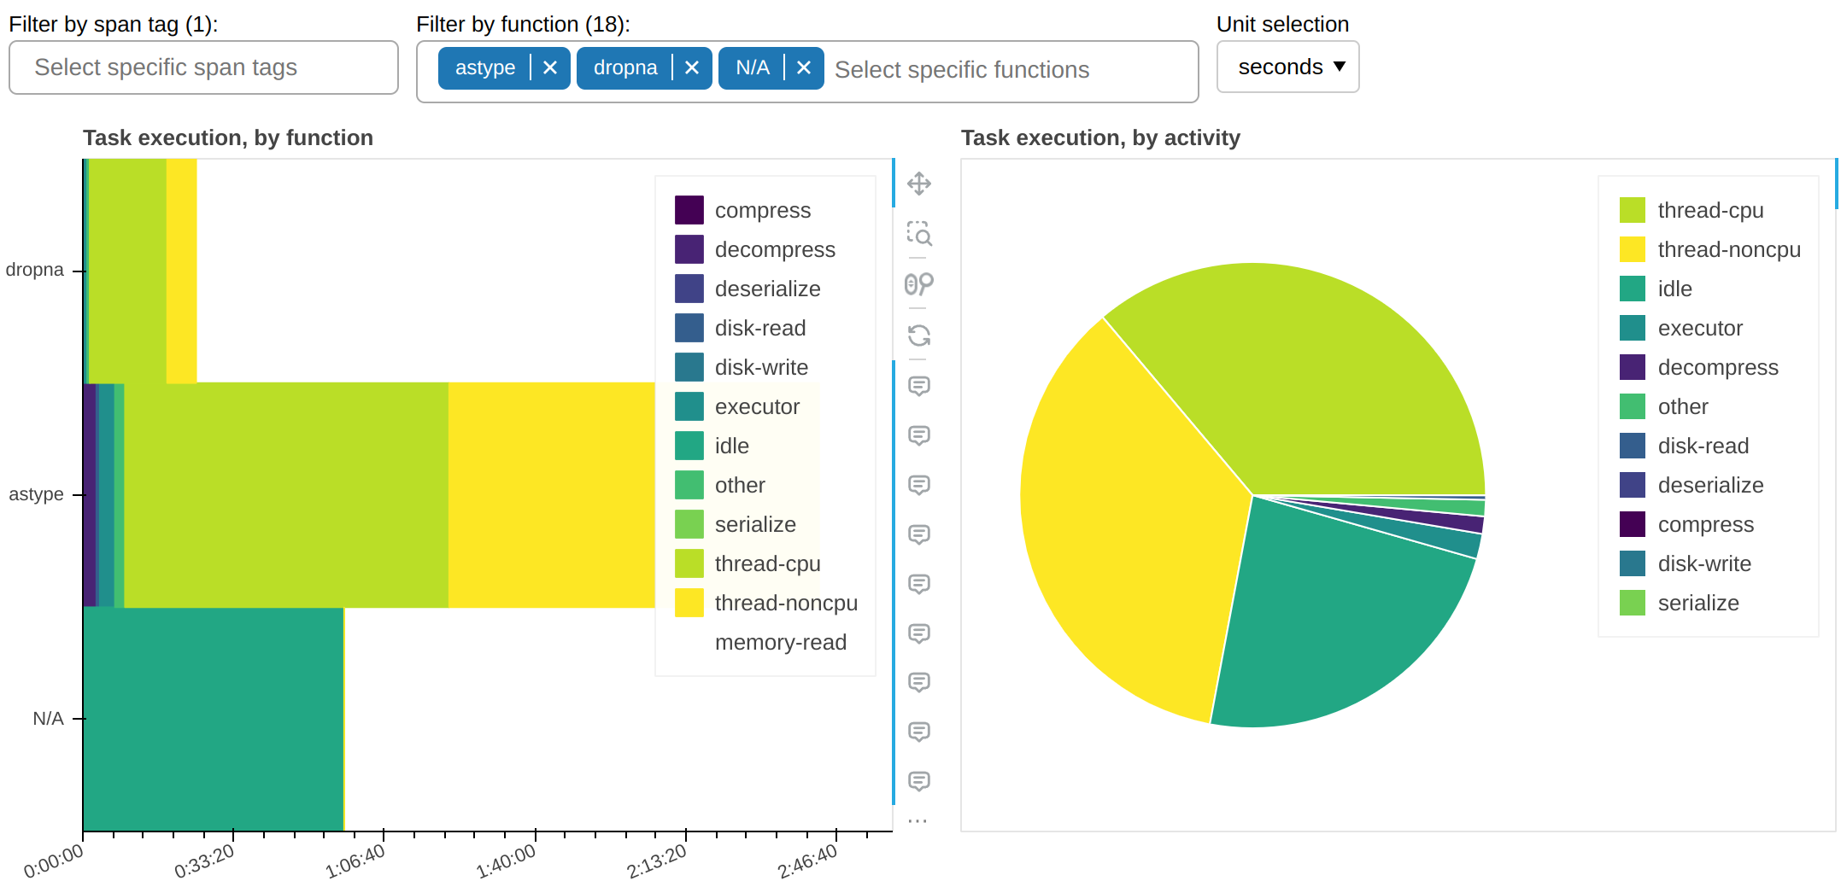Reset the chart view with the reset icon
This screenshot has height=881, width=1841.
point(918,336)
